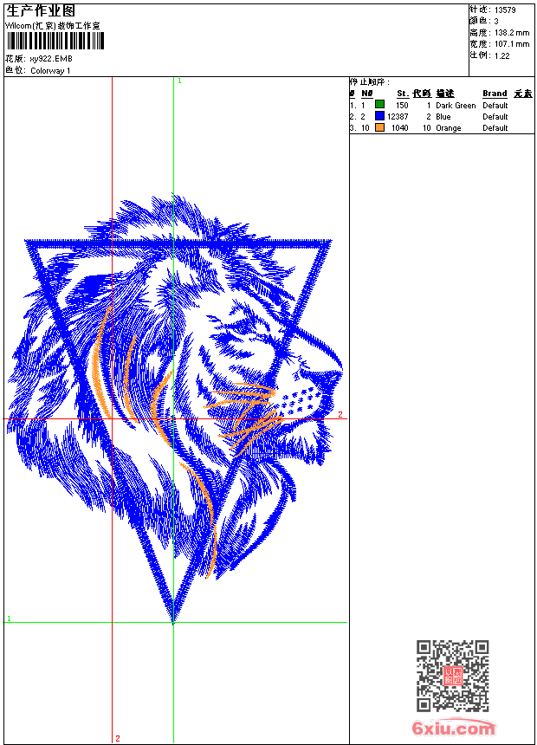Click the lion's nose dots pattern
The width and height of the screenshot is (537, 745).
pos(299,400)
